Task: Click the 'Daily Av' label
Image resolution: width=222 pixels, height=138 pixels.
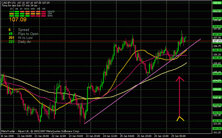Action: point(25,42)
